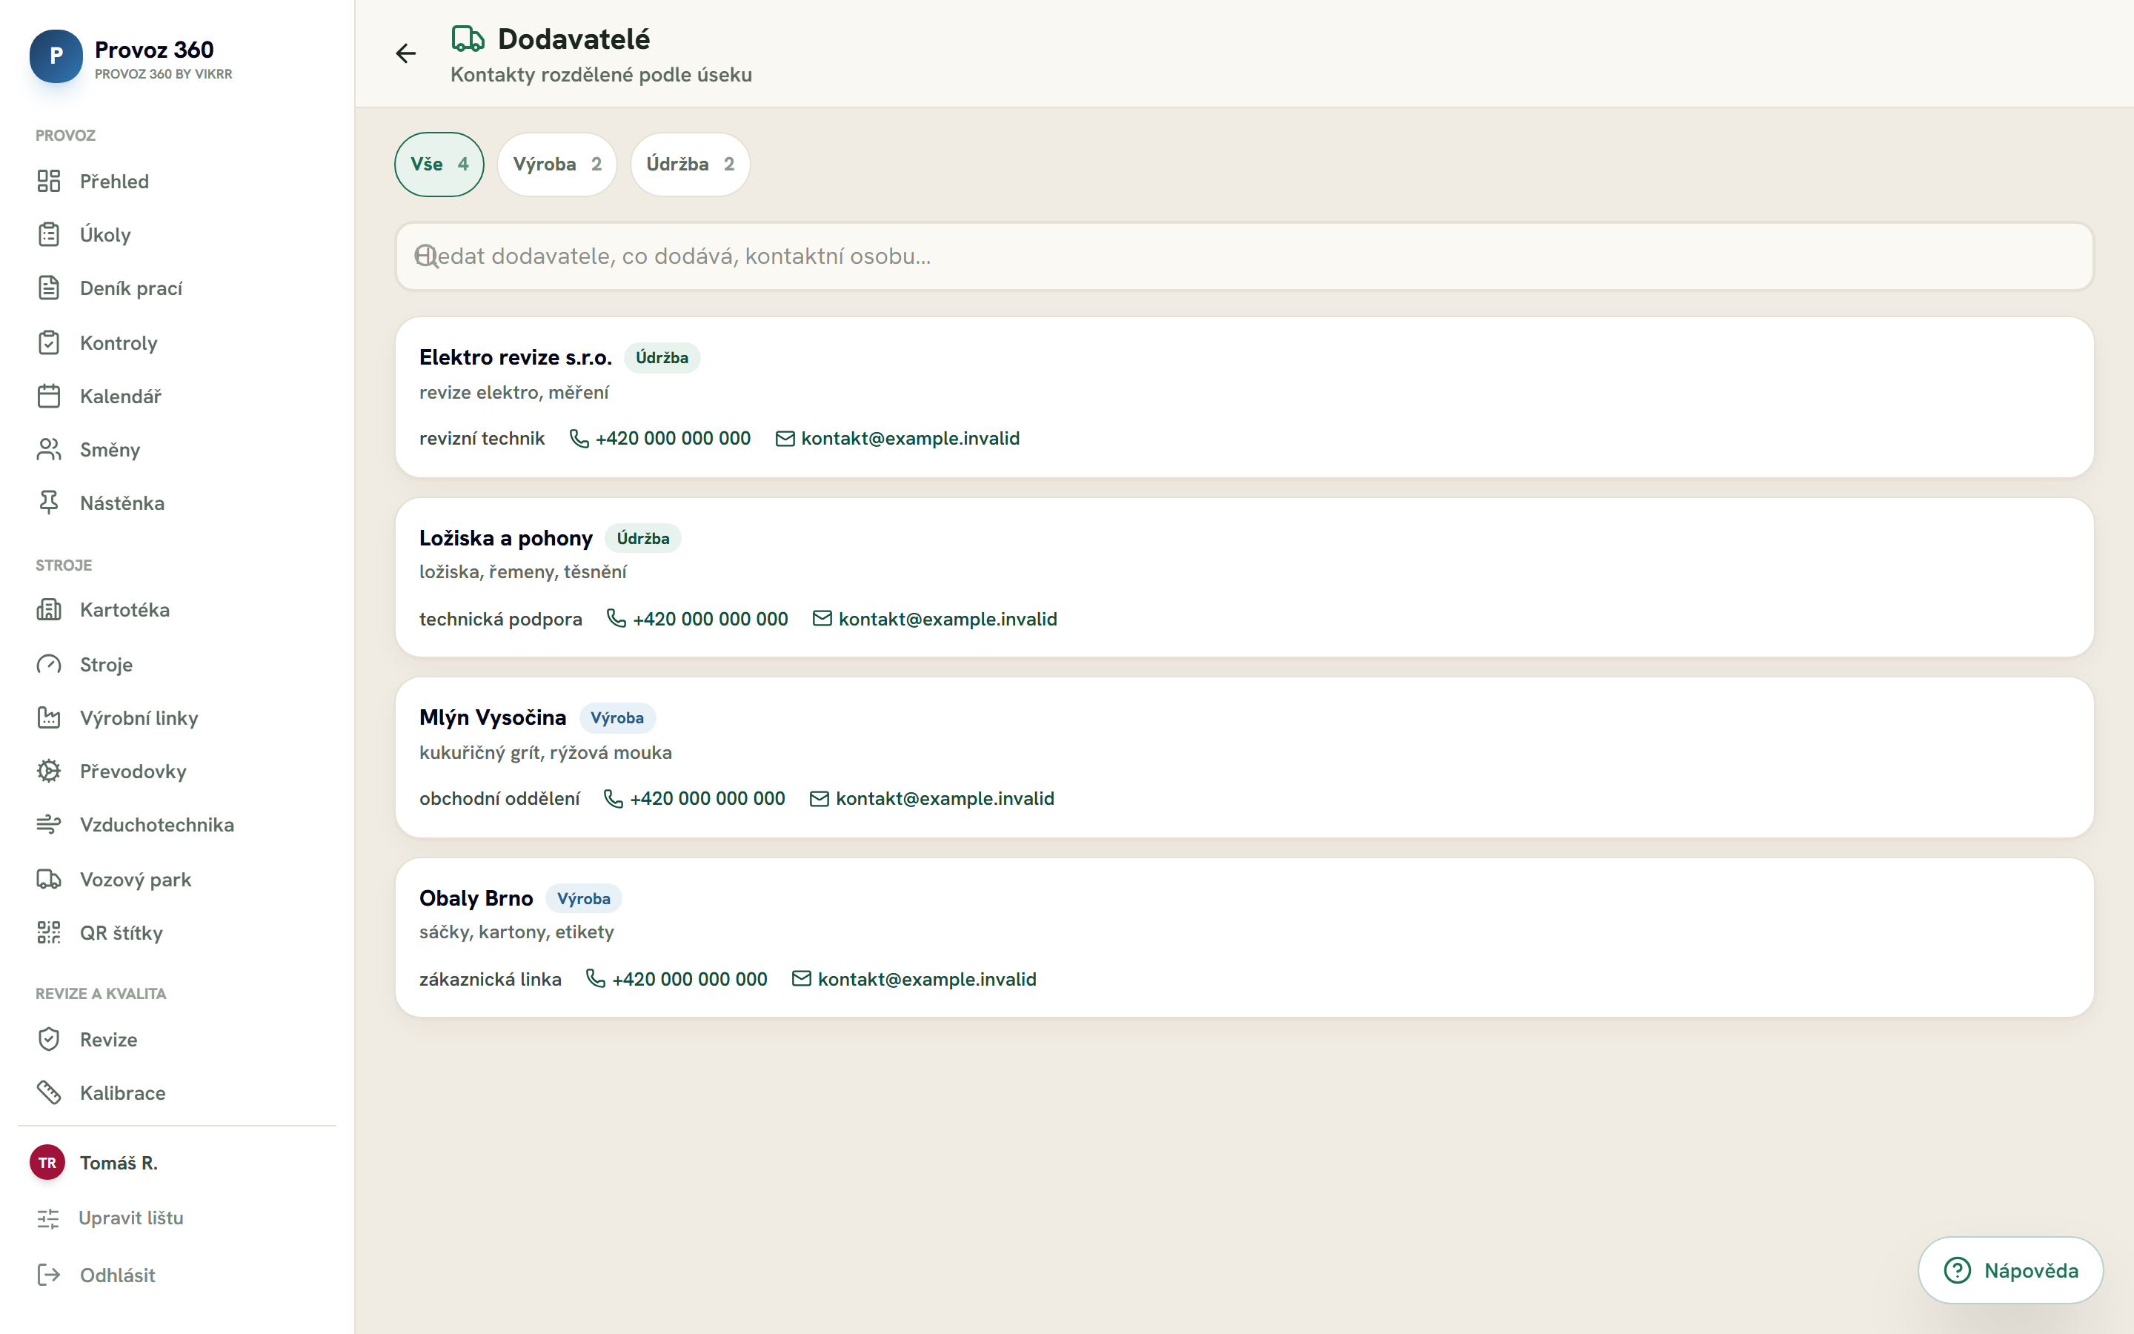Click the back arrow icon

[x=405, y=54]
